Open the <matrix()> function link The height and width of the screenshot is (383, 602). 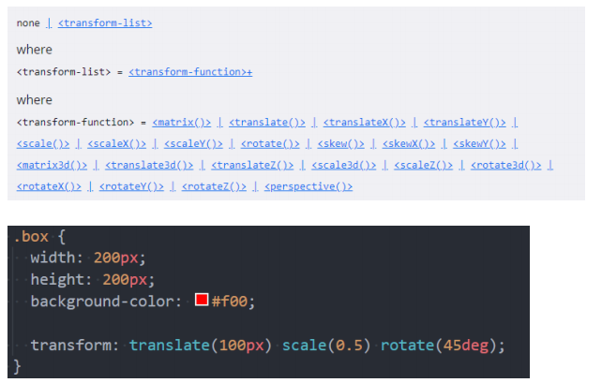182,123
